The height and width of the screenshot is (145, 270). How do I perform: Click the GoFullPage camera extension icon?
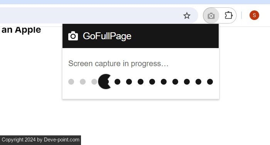tap(211, 16)
